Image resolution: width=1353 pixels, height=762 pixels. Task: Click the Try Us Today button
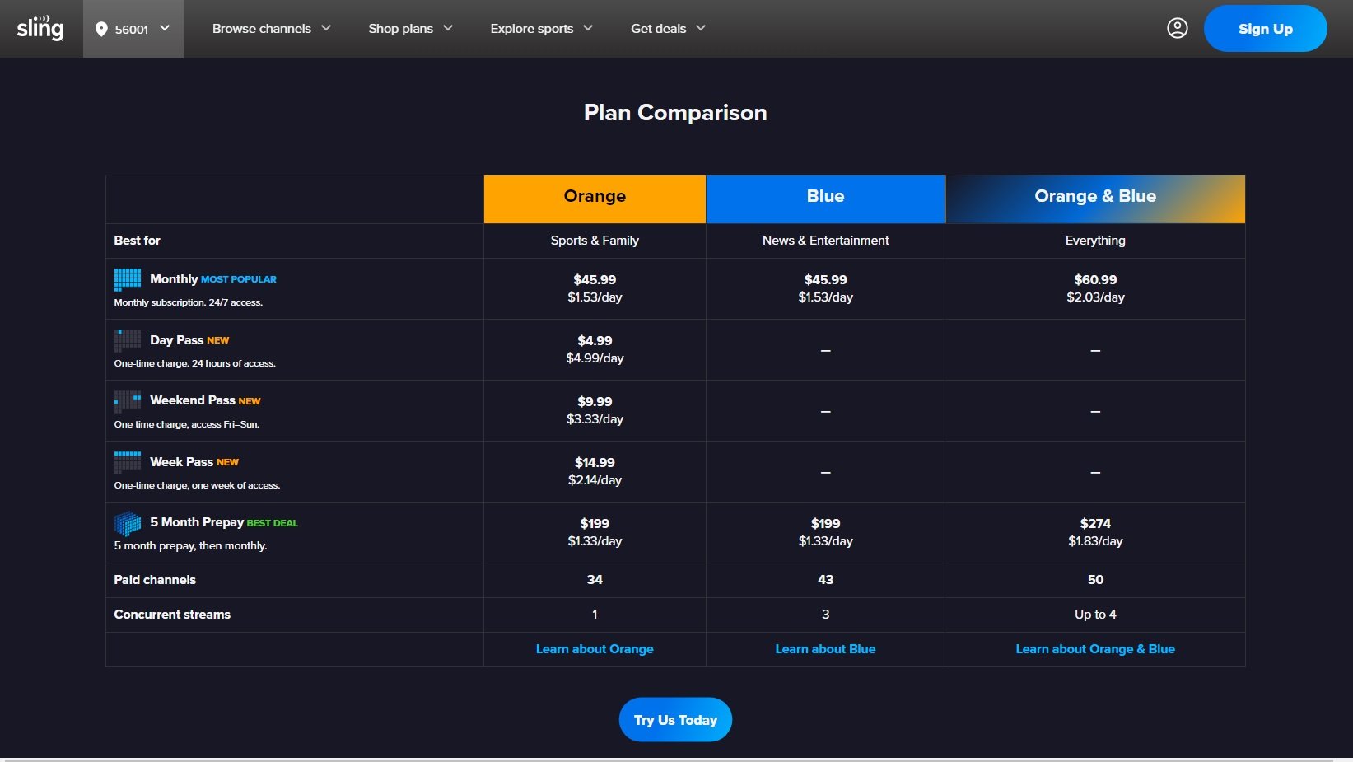[x=675, y=720]
